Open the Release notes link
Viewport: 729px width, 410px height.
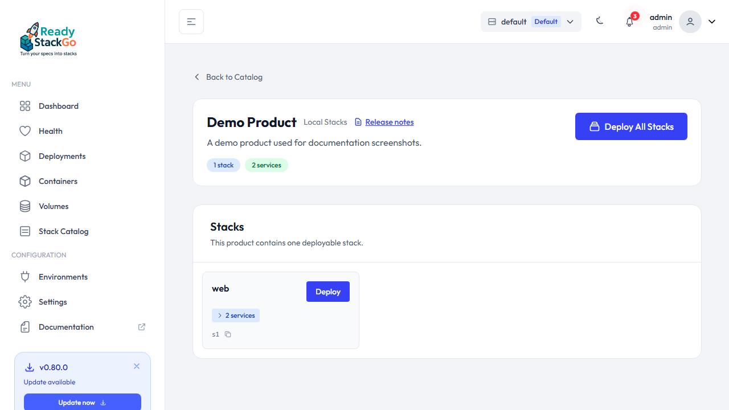coord(390,122)
